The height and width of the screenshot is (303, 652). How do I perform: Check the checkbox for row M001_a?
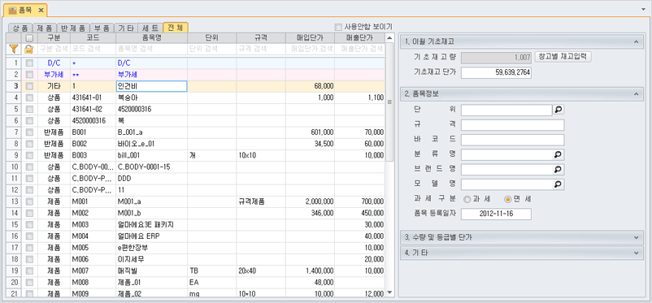[28, 201]
